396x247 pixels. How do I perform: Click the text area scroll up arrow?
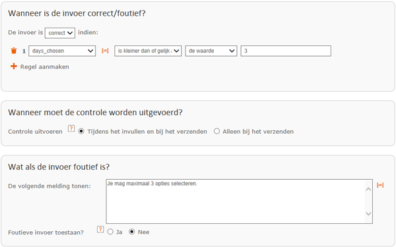(x=368, y=189)
